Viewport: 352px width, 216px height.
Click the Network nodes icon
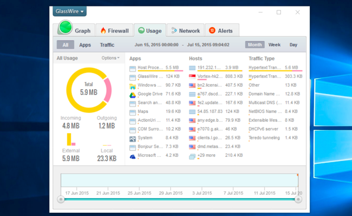(x=174, y=30)
